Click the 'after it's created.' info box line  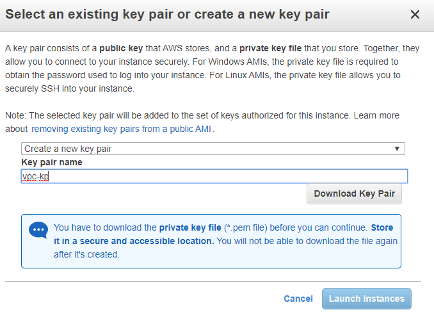pos(87,254)
